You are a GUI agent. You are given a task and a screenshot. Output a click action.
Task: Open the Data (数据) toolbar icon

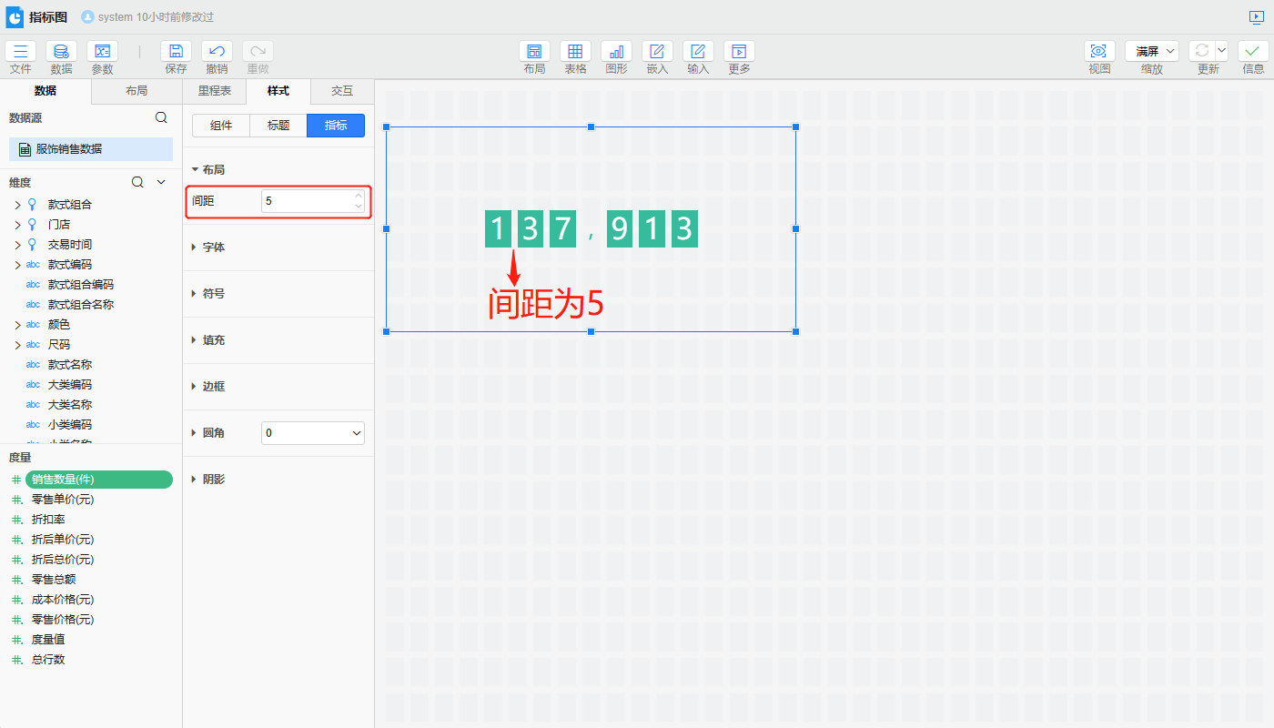pos(61,52)
